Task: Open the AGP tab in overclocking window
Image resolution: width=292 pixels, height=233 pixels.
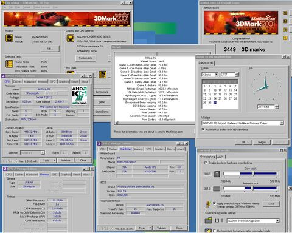Action: 220,157
